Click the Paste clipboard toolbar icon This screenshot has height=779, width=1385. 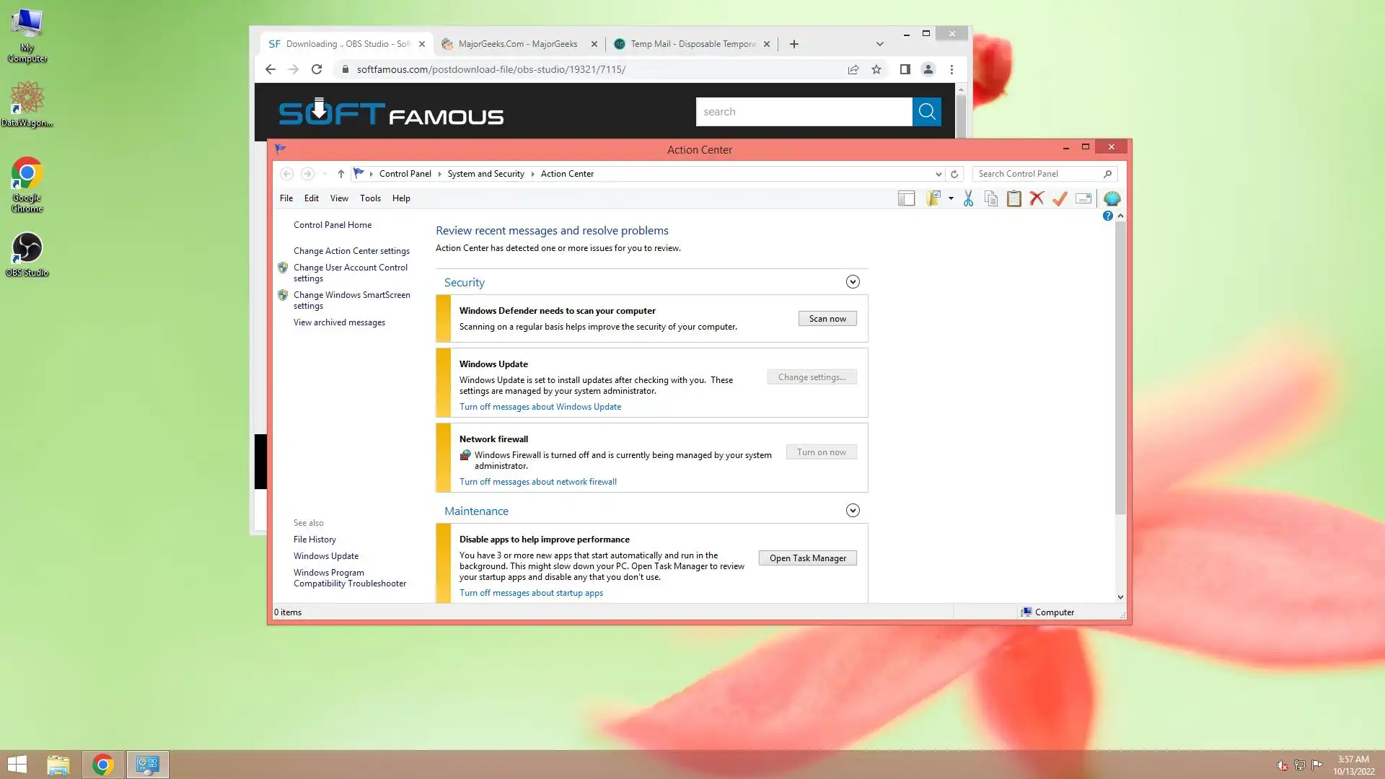[1014, 198]
